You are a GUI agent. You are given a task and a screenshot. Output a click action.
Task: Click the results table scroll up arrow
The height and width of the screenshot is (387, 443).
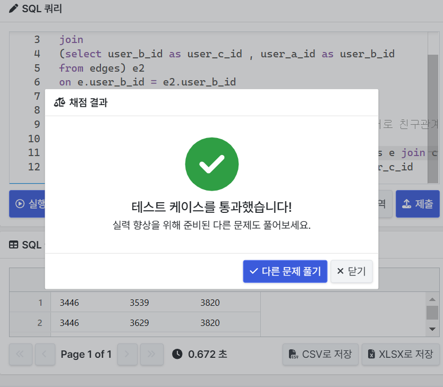coord(432,299)
